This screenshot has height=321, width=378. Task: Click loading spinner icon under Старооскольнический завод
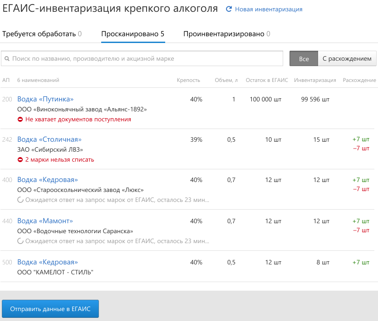20,200
